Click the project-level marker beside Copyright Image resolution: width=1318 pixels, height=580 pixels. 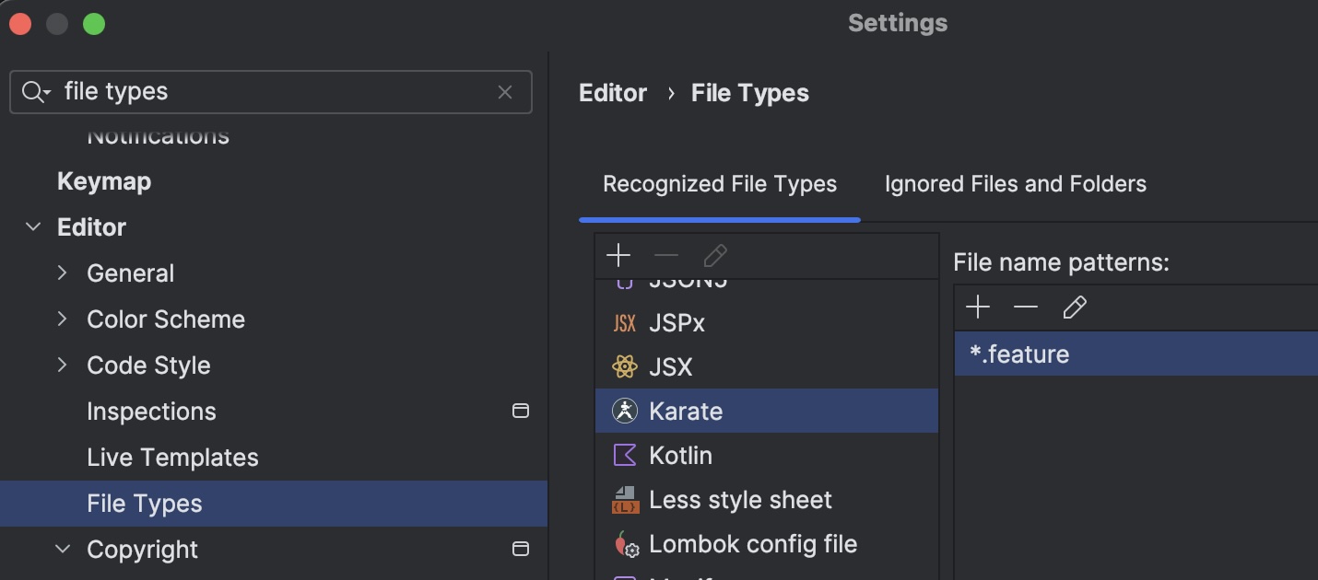[x=521, y=550]
